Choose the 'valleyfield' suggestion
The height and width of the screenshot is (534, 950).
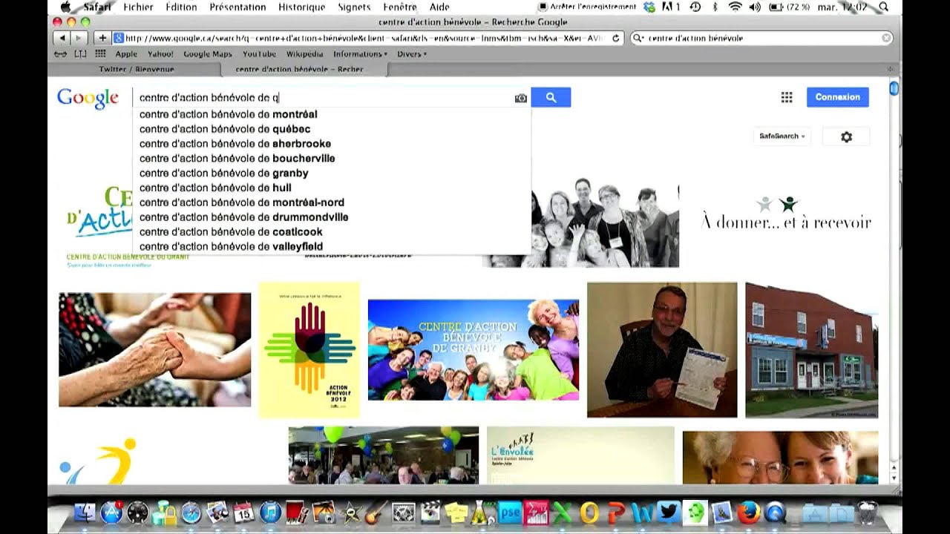click(332, 246)
